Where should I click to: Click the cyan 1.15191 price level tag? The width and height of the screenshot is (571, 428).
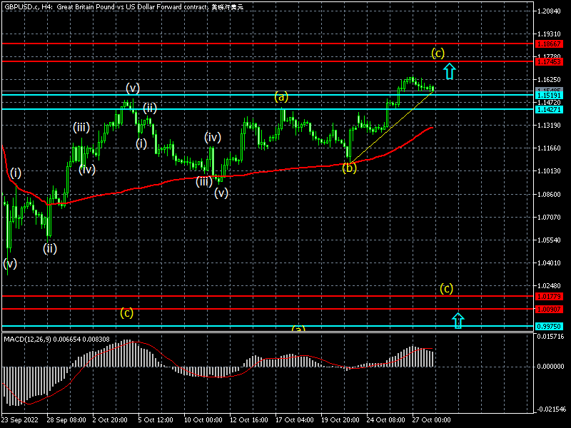(x=552, y=94)
